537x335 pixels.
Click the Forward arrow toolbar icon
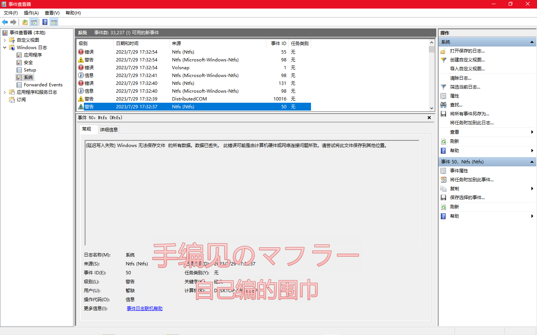click(x=13, y=22)
